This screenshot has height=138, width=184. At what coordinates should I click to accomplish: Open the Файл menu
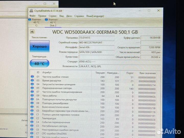(32, 16)
